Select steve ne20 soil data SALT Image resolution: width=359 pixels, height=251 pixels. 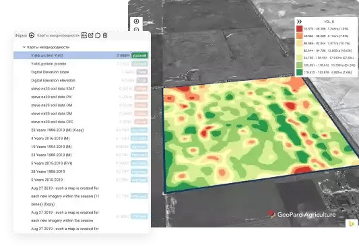[81, 89]
